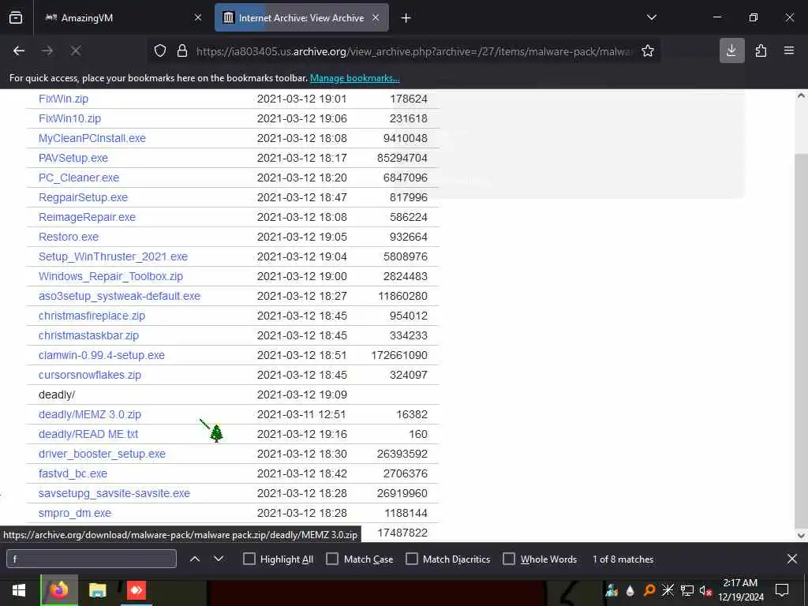Open the FixWin10.zip link

pyautogui.click(x=69, y=118)
